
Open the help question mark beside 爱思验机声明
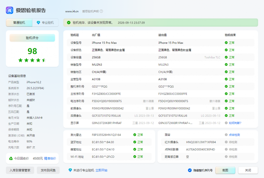[101, 11]
